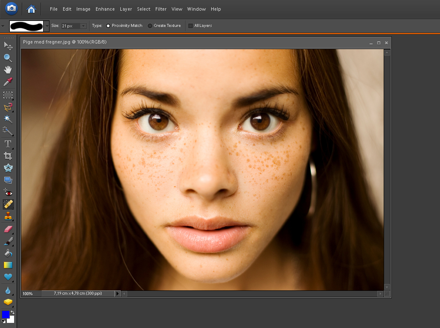
Task: Click the blue foreground color swatch
Action: [5, 314]
